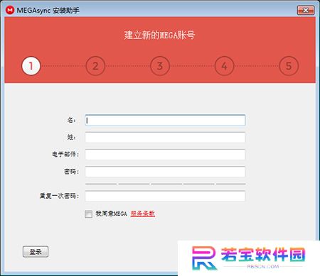Click the password strength indicator bar
This screenshot has height=276, width=320.
point(165,184)
